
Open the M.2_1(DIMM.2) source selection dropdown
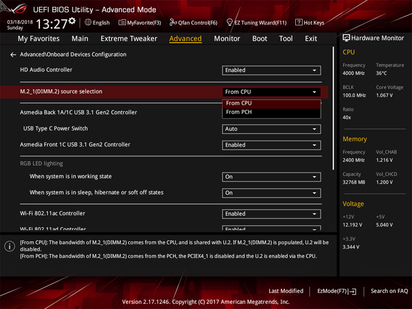coord(271,92)
